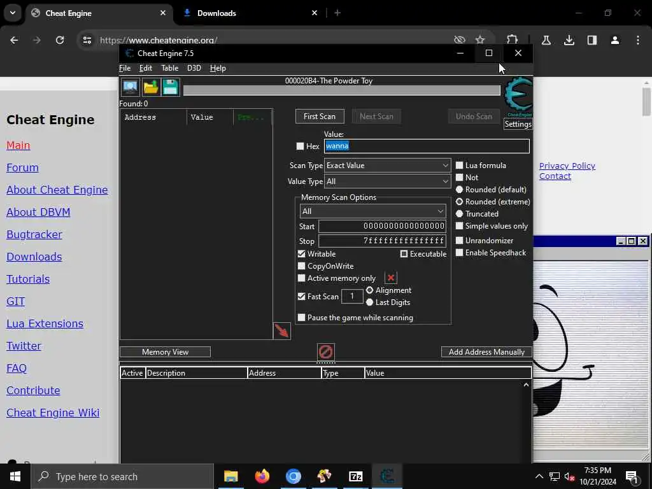The image size is (652, 489).
Task: Click the Fast Scan alignment number field
Action: tap(352, 296)
